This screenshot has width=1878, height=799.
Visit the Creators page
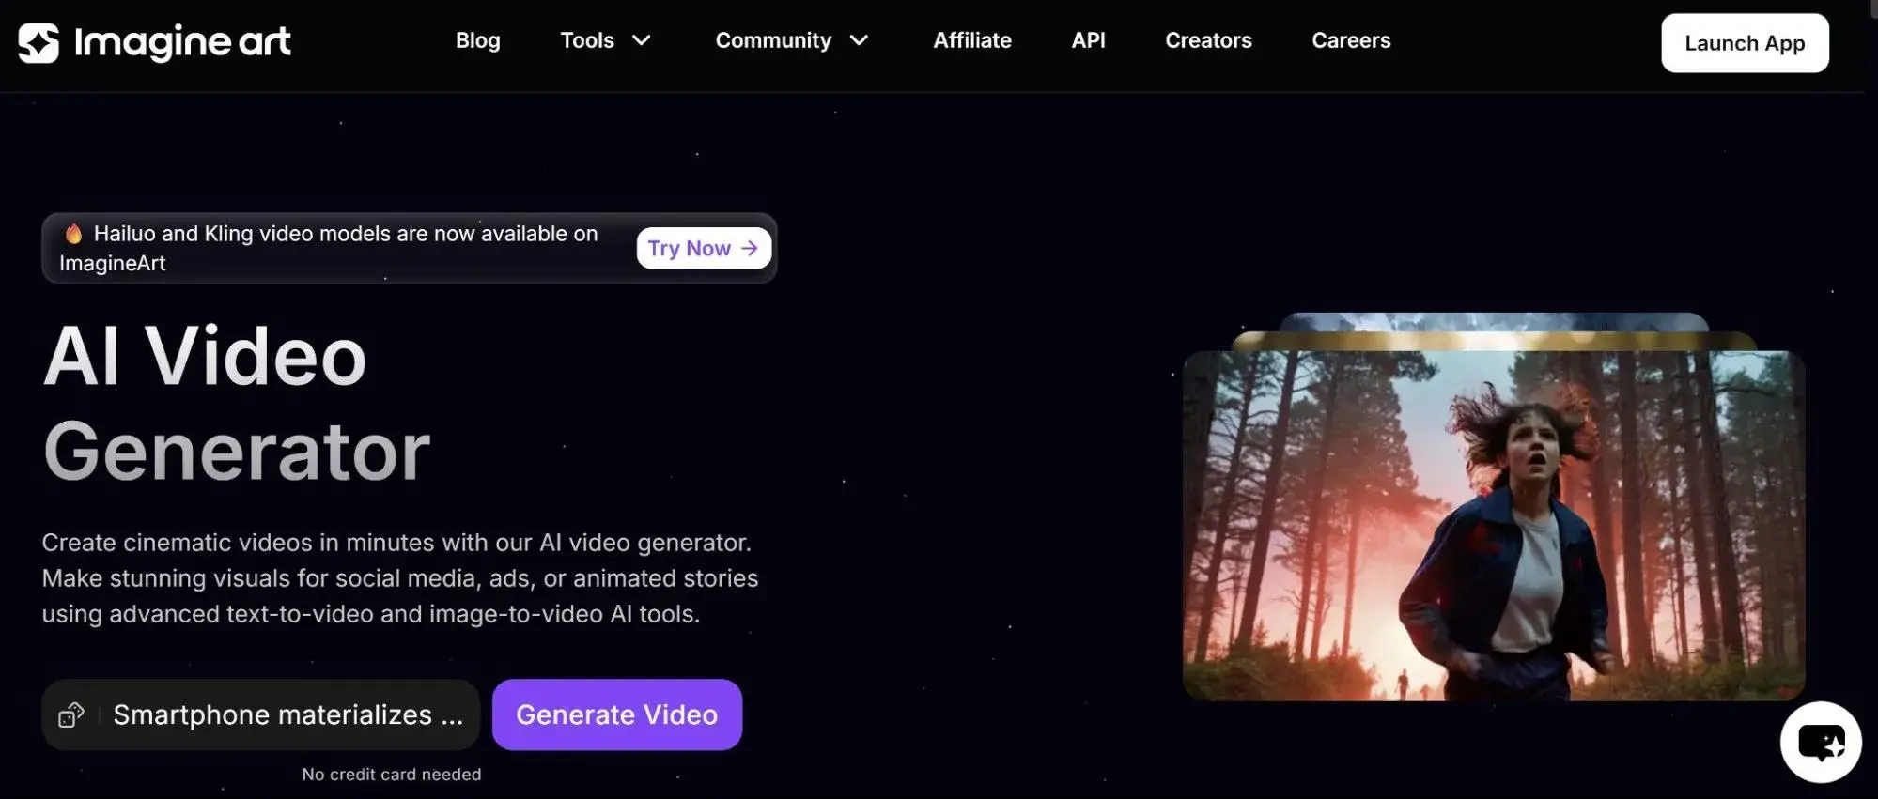1208,40
